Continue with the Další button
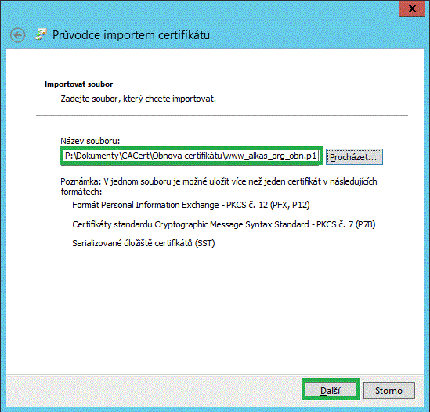430x412 pixels. click(x=331, y=390)
